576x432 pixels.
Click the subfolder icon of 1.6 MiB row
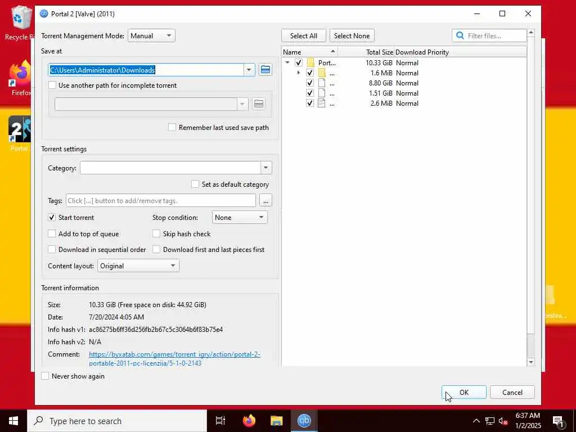click(322, 73)
